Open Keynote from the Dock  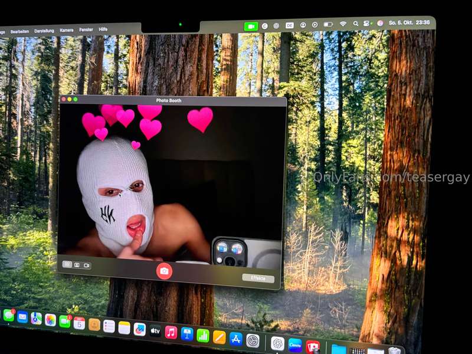coord(187,335)
